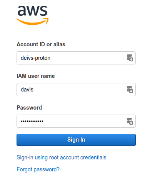The image size is (145, 181).
Task: Open password manager icon in Account ID field
Action: 130,58
